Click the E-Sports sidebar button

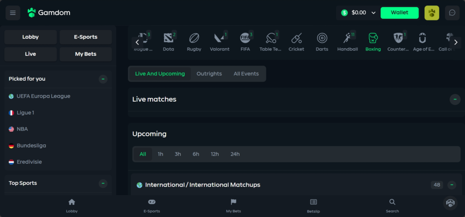pos(86,37)
